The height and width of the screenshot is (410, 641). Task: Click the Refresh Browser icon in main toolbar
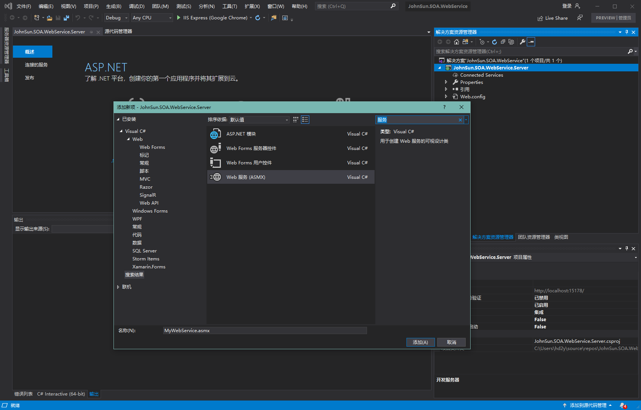click(258, 18)
